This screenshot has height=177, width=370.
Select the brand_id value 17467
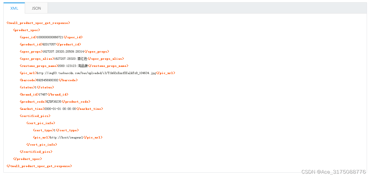tap(43, 94)
